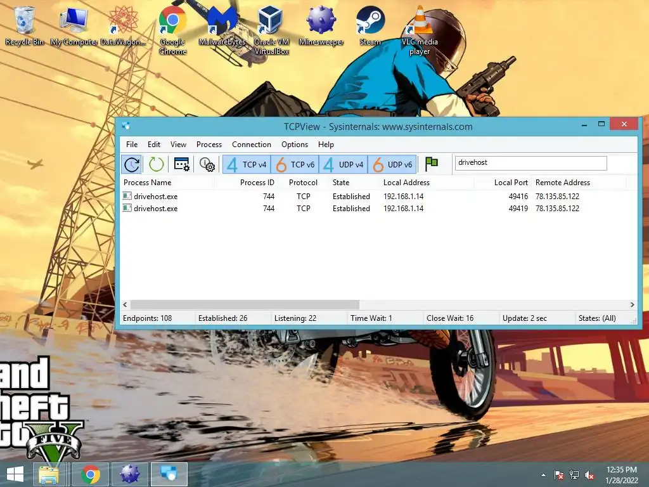Toggle the UDP v6 filter
This screenshot has width=649, height=487.
point(392,164)
